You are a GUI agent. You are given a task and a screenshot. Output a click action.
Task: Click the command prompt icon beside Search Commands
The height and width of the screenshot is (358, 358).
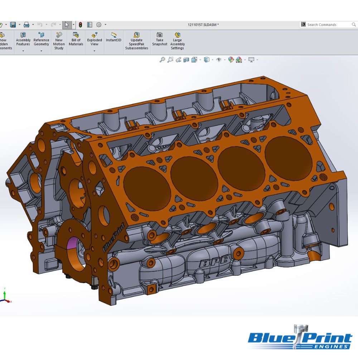tap(303, 24)
